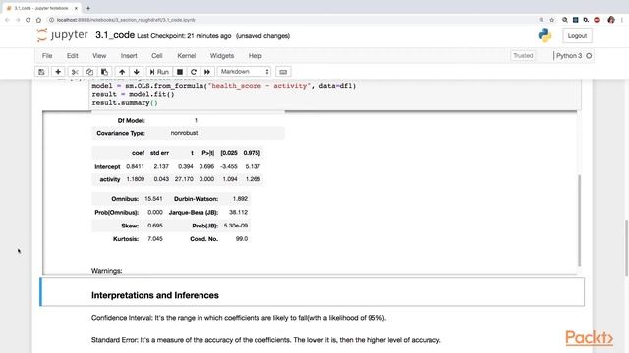This screenshot has height=353, width=629.
Task: Click the output area inner scrollbar
Action: pyautogui.click(x=579, y=220)
